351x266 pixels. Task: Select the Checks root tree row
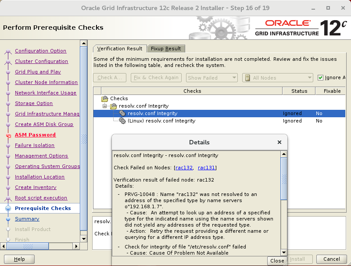click(219, 98)
